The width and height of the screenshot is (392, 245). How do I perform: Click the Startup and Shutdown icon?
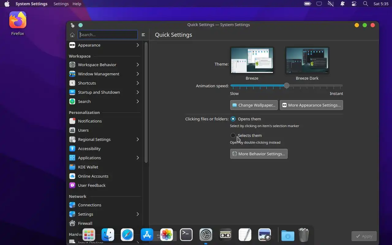click(x=72, y=92)
